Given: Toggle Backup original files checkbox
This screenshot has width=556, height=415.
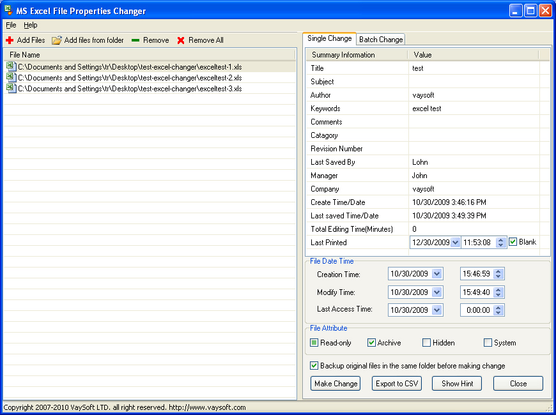Looking at the screenshot, I should pyautogui.click(x=314, y=365).
